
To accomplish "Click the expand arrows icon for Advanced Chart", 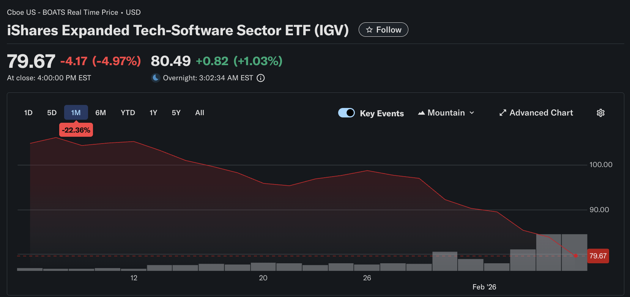I will click(x=503, y=113).
